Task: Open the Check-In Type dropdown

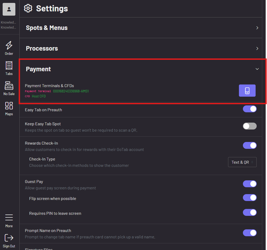Action: (x=242, y=162)
